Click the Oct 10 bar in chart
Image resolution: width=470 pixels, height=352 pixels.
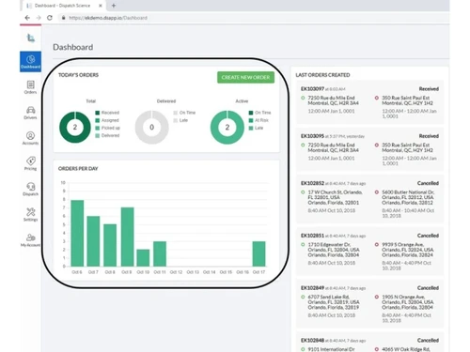point(143,258)
